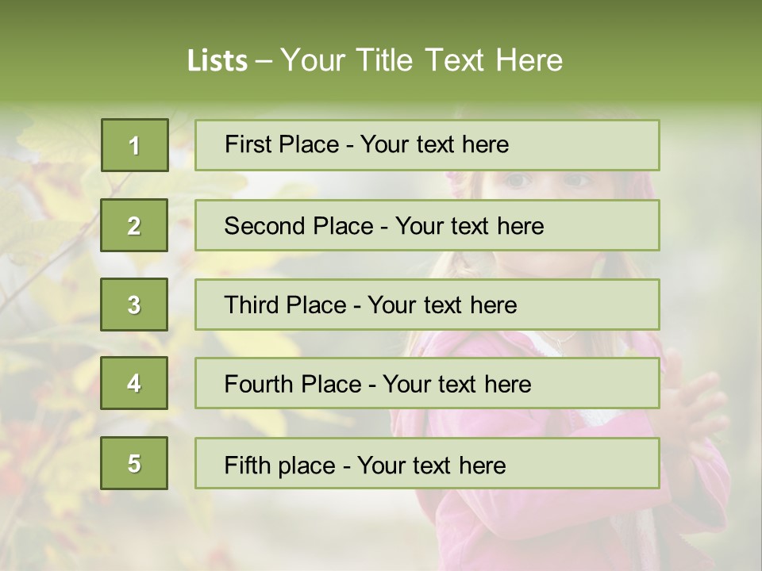Click the number 1 box
This screenshot has height=571, width=762.
click(134, 145)
